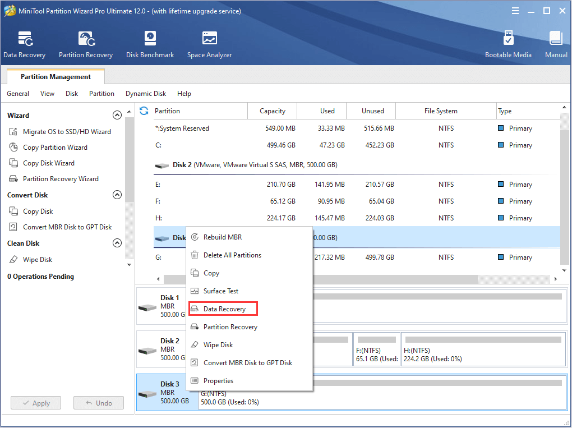Choose Convert MBR Disk to GPT Disk in context menu

[x=249, y=363]
